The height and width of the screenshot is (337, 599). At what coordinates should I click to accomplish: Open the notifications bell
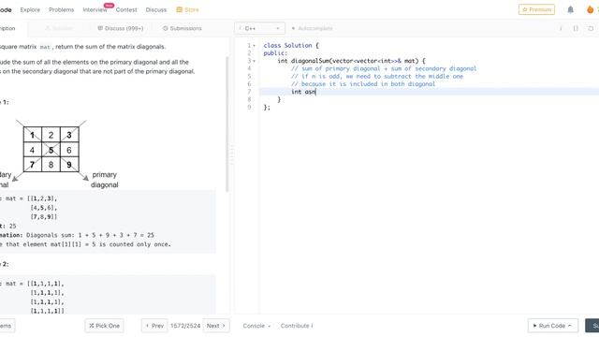tap(570, 9)
